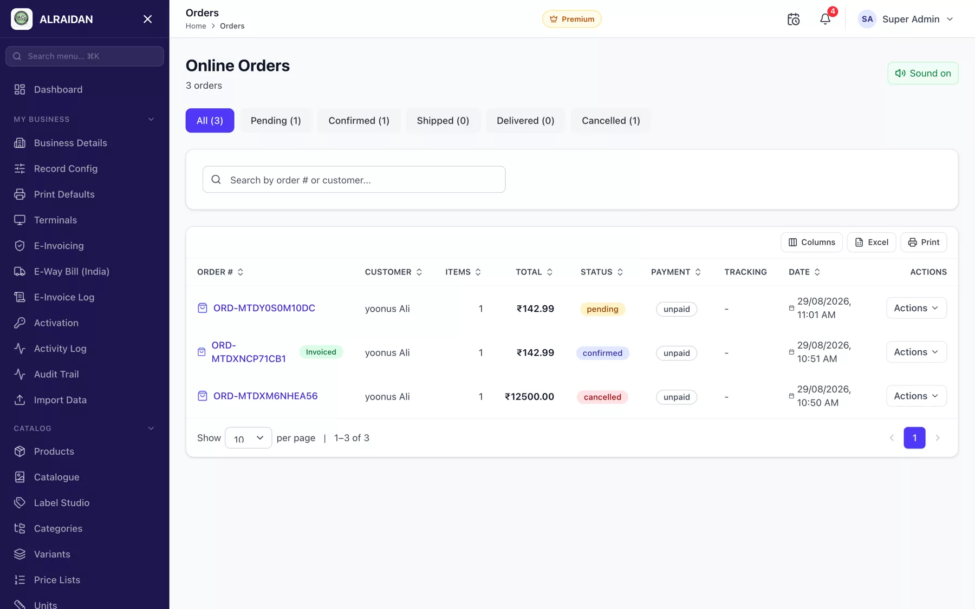Open order link ORD-MTDXNCP71CB1
Image resolution: width=975 pixels, height=609 pixels.
click(249, 352)
